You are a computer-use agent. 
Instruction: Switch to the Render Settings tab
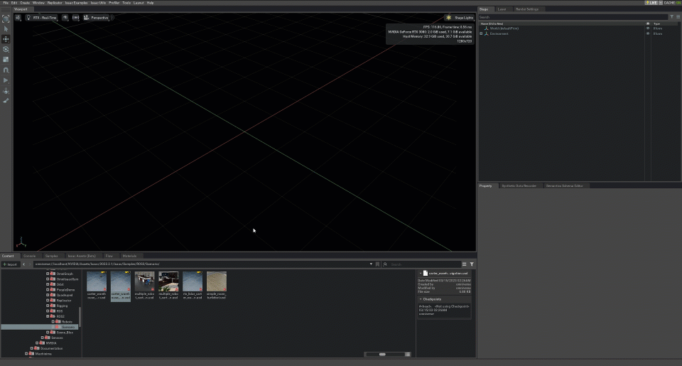click(526, 9)
